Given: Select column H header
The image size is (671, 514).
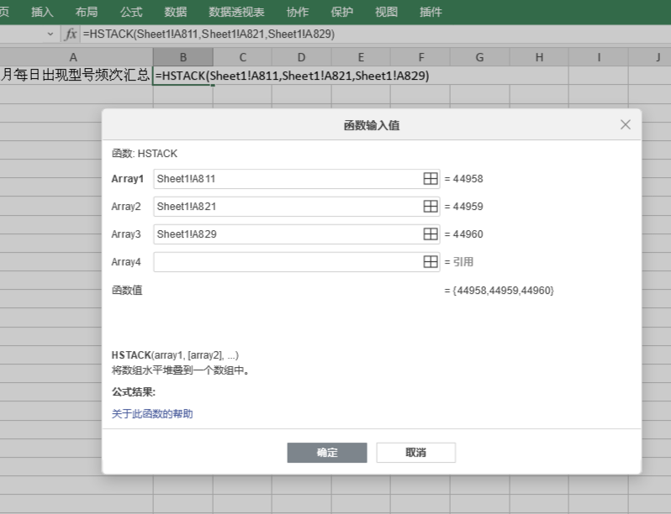Looking at the screenshot, I should click(x=539, y=57).
